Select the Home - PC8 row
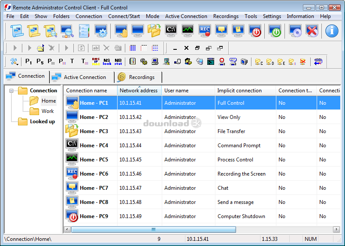345x246 pixels. [202, 202]
